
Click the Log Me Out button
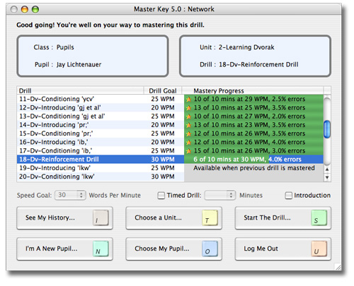tap(283, 249)
